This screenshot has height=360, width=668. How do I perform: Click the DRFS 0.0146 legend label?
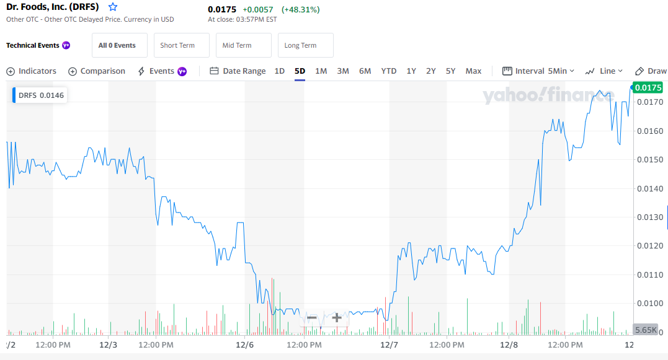(41, 95)
